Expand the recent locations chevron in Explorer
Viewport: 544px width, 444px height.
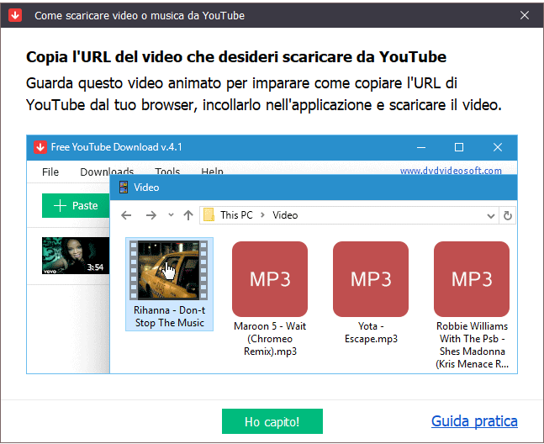pos(171,214)
